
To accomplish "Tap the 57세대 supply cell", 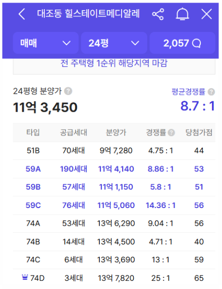I will [x=74, y=187].
